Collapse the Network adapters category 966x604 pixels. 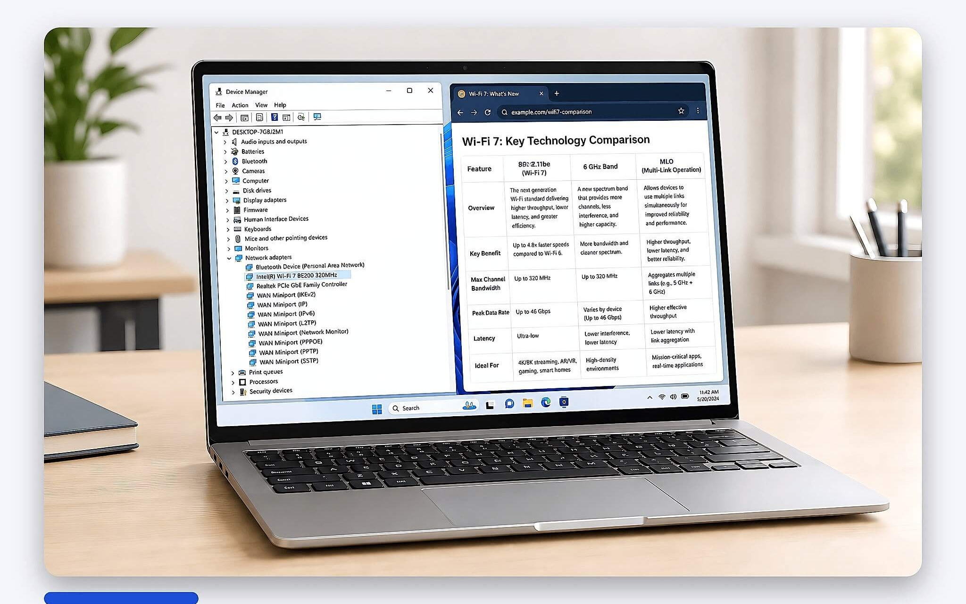click(229, 259)
